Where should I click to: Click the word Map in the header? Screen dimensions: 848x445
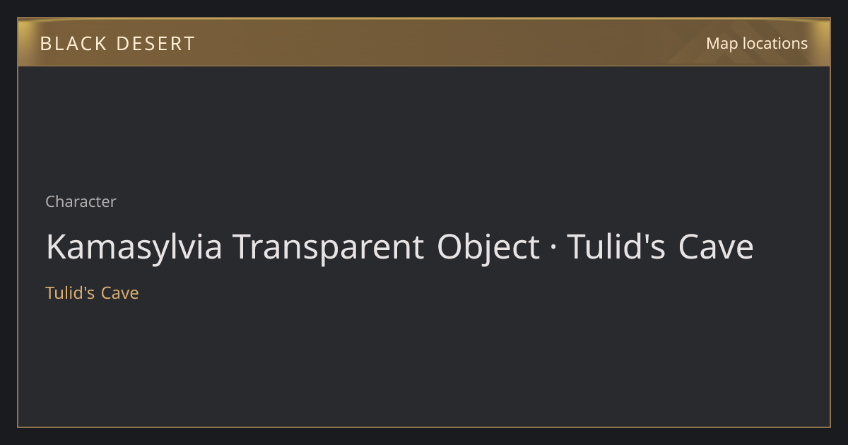pyautogui.click(x=722, y=43)
